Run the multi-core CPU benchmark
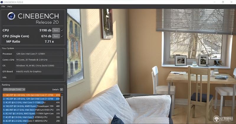Image resolution: width=236 pixels, height=124 pixels. click(56, 30)
